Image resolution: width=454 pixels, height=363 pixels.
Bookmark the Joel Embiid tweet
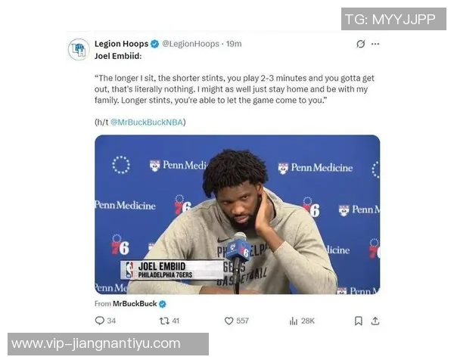[x=359, y=321]
